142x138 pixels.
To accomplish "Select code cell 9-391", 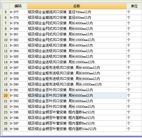I will tap(18, 90).
